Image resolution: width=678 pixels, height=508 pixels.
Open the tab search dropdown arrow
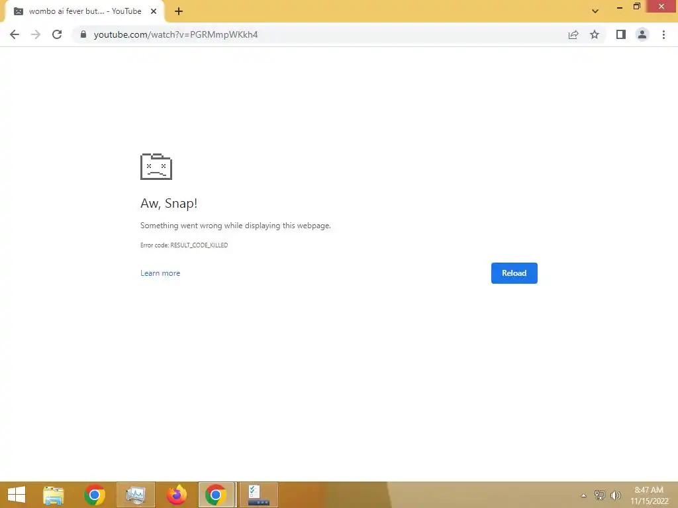point(595,11)
